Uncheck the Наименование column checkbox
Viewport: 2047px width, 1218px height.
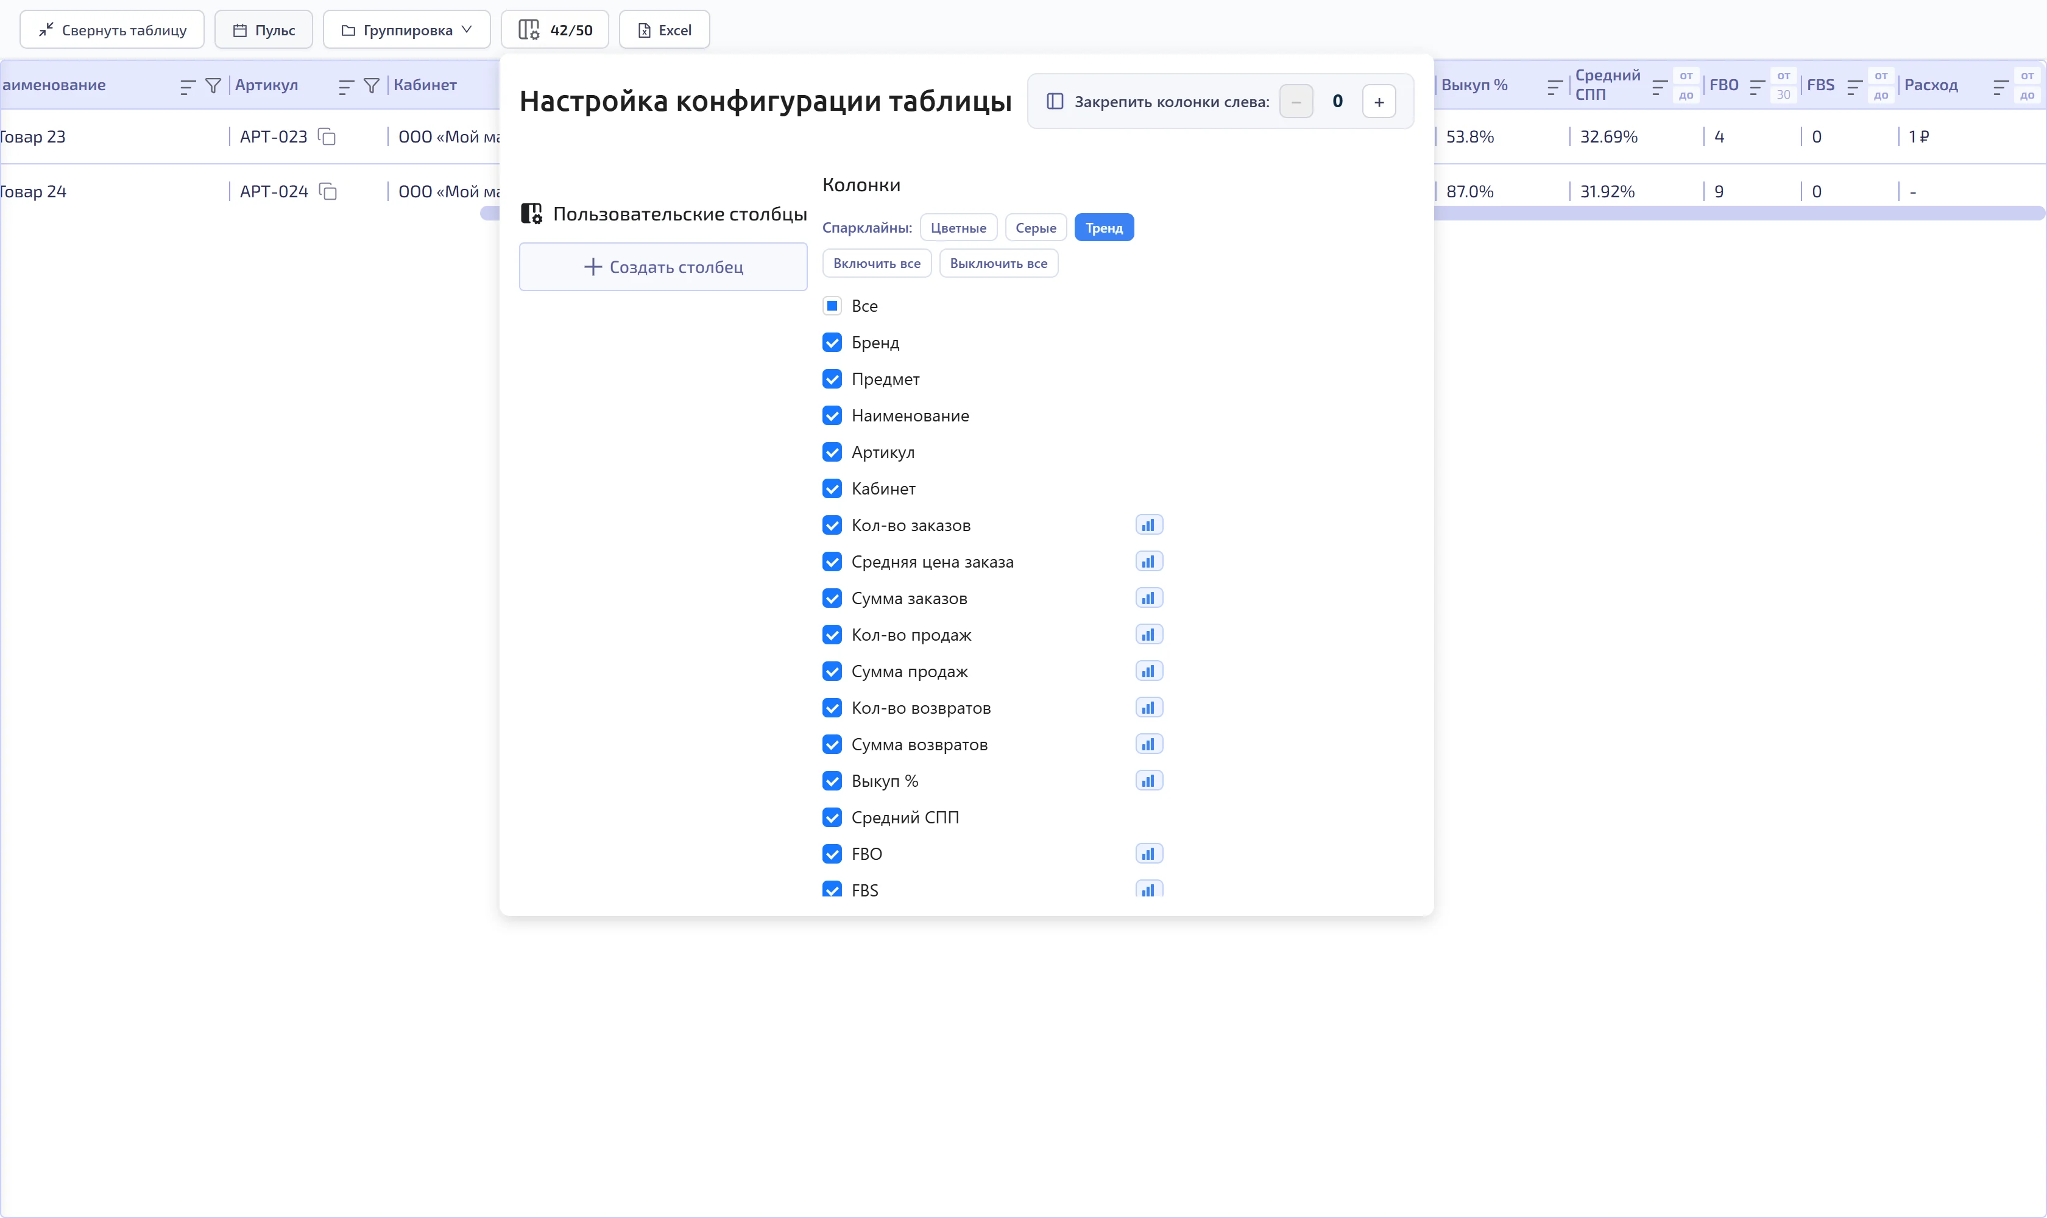[x=832, y=415]
